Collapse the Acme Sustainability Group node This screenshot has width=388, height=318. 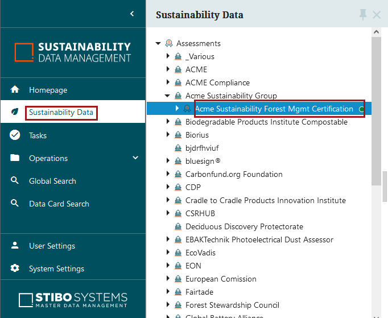(x=167, y=96)
